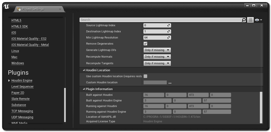Open iOS platform settings
This screenshot has width=271, height=132.
pos(14,33)
